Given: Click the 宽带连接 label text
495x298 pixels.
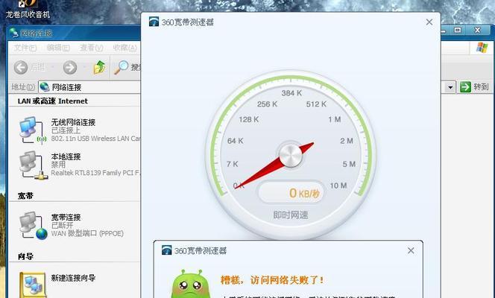Looking at the screenshot, I should [66, 217].
